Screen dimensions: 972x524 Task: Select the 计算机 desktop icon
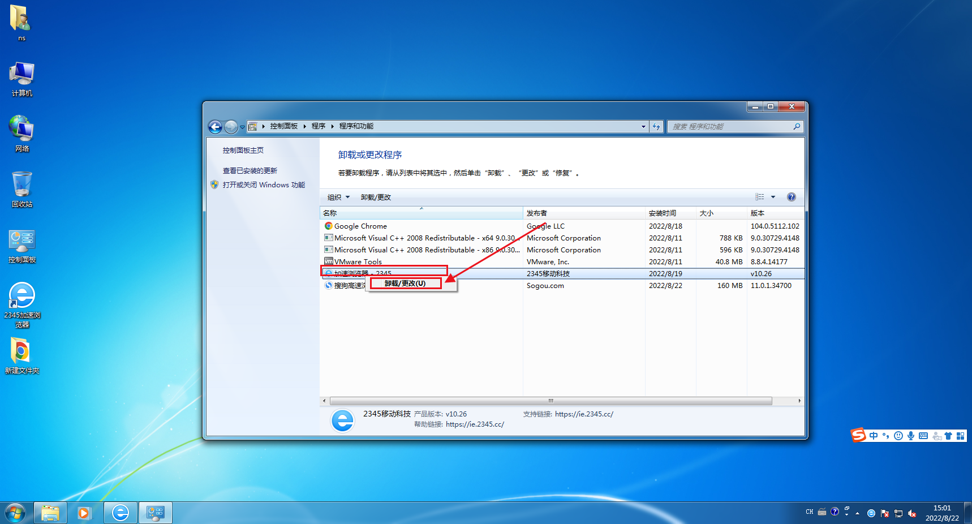pyautogui.click(x=21, y=79)
